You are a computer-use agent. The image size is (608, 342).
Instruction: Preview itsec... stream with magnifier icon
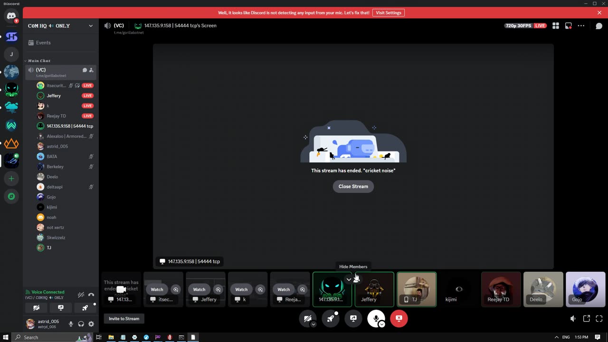(176, 289)
